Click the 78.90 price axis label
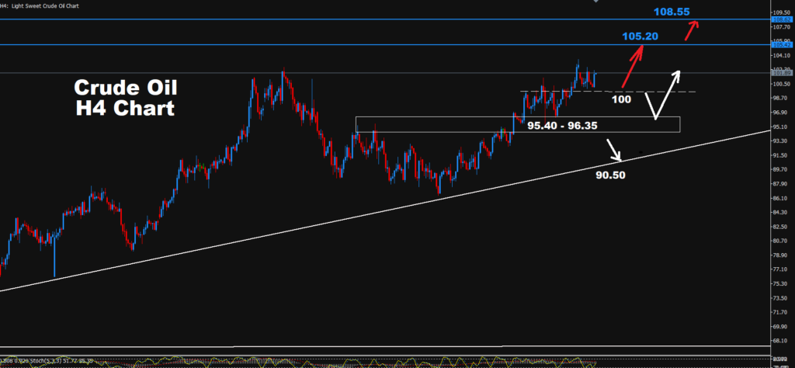This screenshot has width=795, height=368. pyautogui.click(x=781, y=255)
